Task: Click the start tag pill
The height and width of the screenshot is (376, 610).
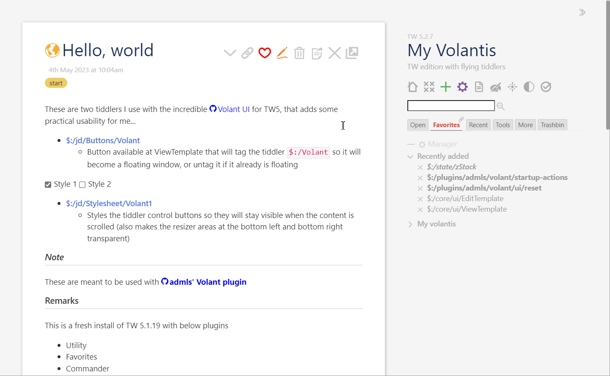Action: tap(56, 83)
